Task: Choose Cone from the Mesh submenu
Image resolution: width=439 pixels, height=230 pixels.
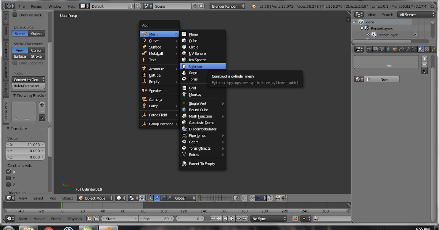Action: pyautogui.click(x=202, y=73)
